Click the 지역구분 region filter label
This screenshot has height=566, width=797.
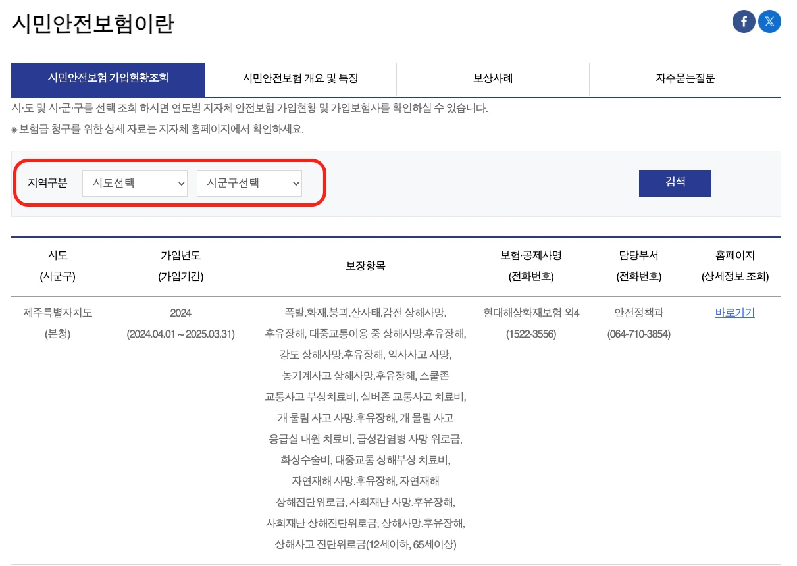pyautogui.click(x=49, y=184)
